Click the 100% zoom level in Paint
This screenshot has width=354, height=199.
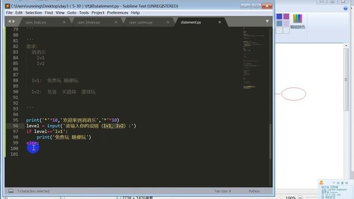290,198
